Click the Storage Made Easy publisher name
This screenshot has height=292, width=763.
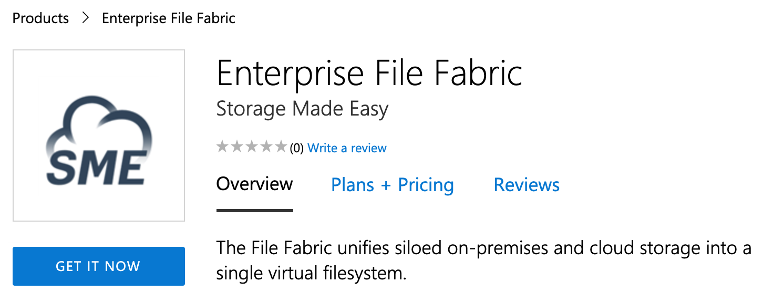[x=303, y=109]
